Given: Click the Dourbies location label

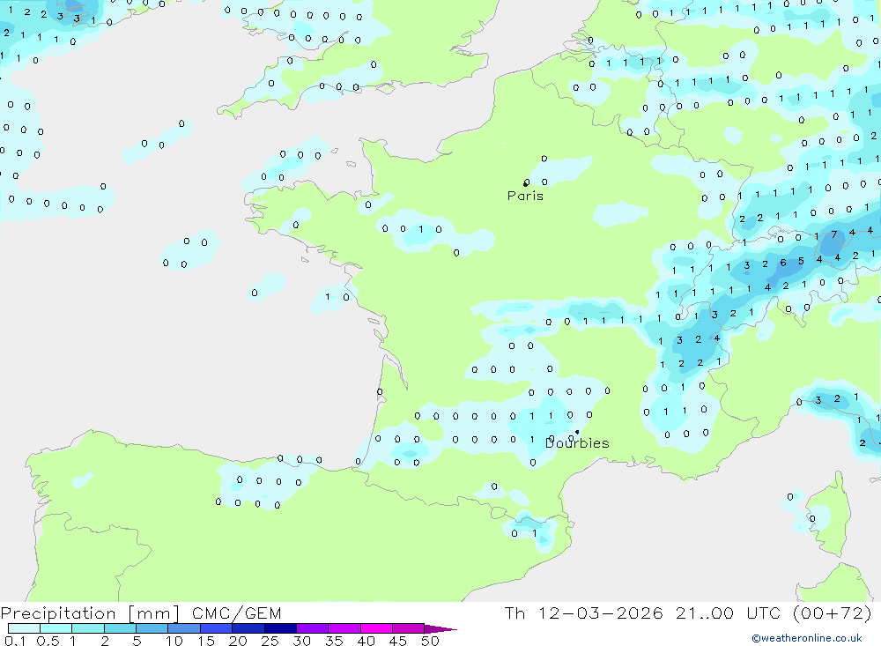Looking at the screenshot, I should pyautogui.click(x=577, y=443).
